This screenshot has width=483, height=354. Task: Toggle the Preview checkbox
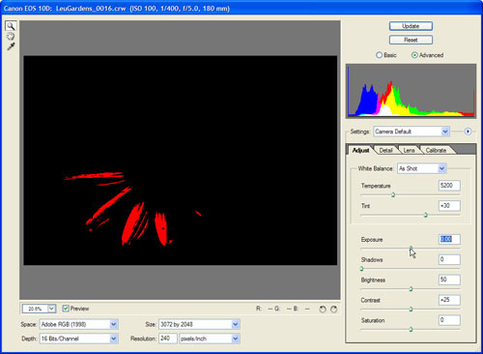click(66, 309)
